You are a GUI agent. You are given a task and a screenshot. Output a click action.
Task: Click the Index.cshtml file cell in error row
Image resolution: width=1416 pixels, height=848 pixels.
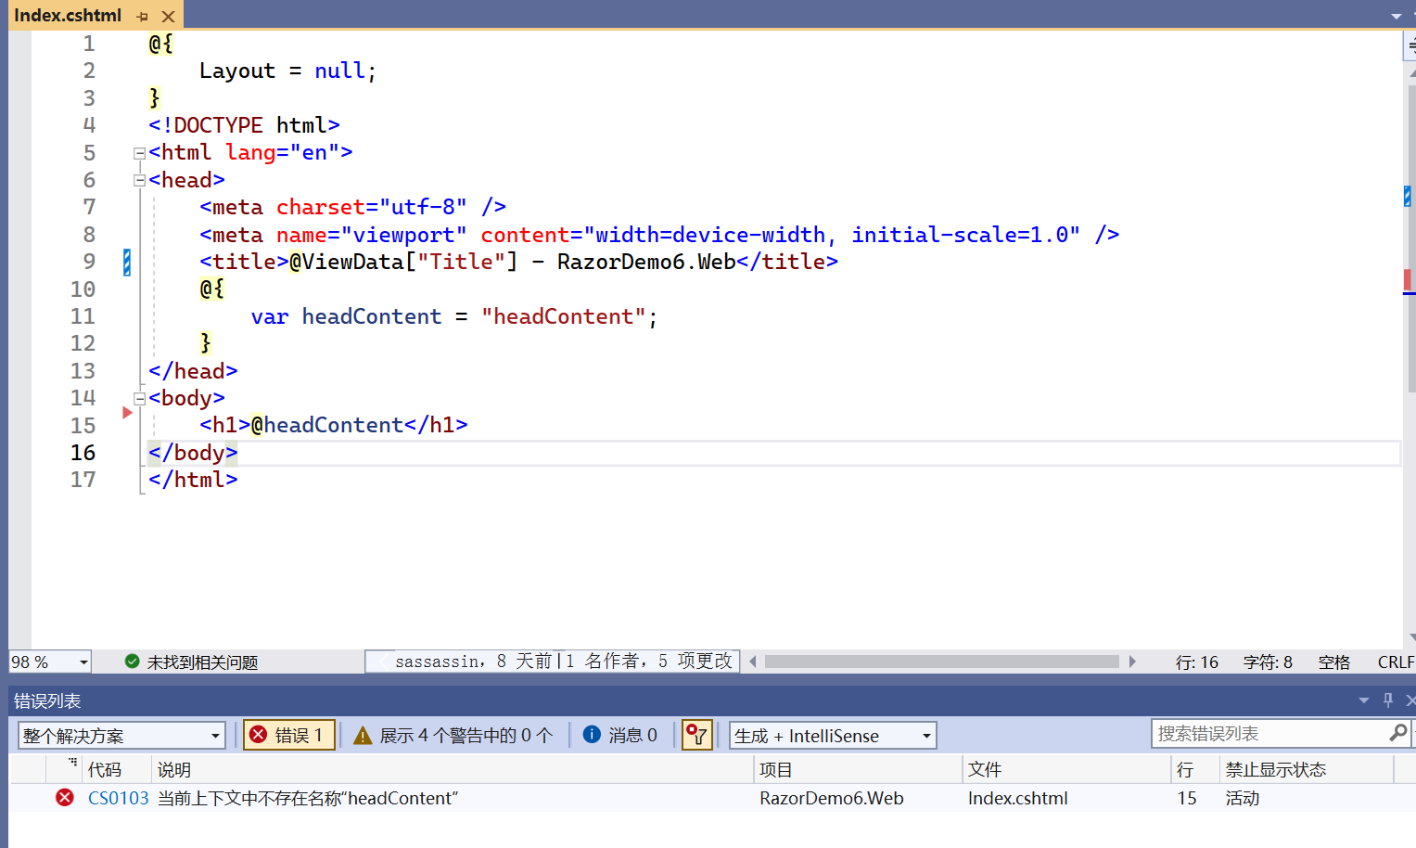point(1018,799)
